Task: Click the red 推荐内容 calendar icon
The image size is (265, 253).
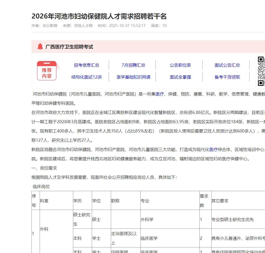Action: click(47, 71)
